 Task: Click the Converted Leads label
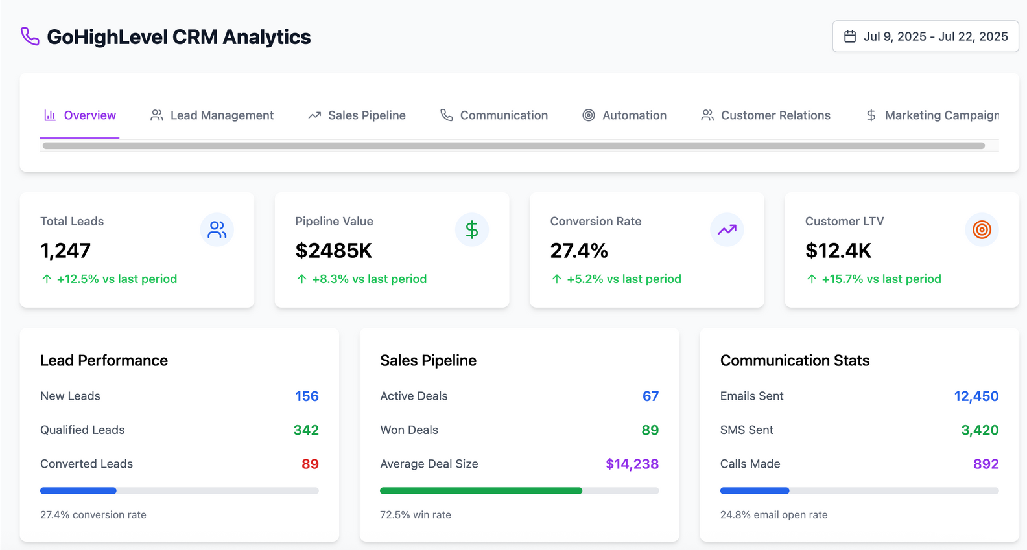86,464
